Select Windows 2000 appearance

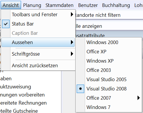click(109, 42)
